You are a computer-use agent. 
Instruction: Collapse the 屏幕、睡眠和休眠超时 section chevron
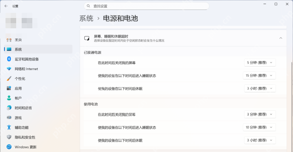[281, 38]
